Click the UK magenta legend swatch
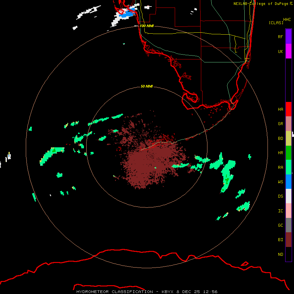This screenshot has height=294, width=294. pos(288,51)
